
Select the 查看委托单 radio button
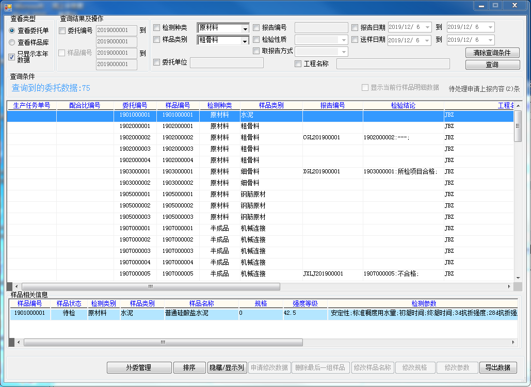click(12, 30)
